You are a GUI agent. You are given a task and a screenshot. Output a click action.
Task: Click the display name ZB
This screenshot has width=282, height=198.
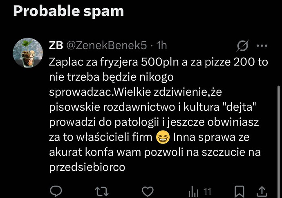click(x=56, y=45)
